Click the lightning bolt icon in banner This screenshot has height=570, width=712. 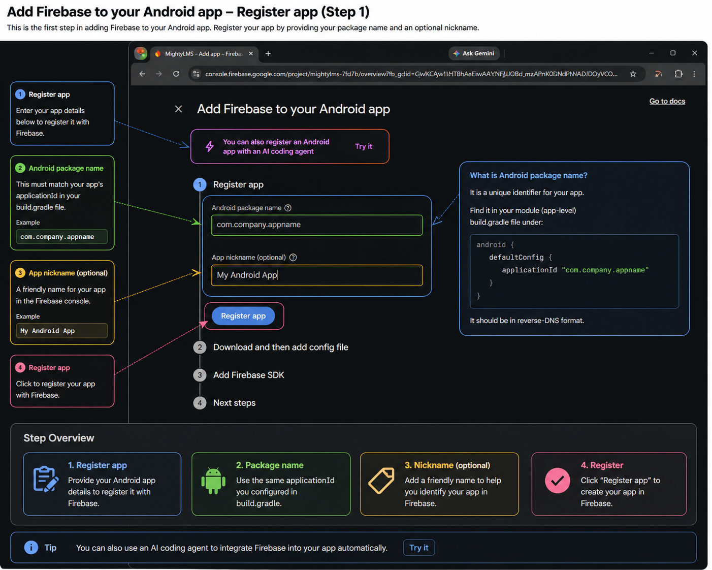(209, 146)
